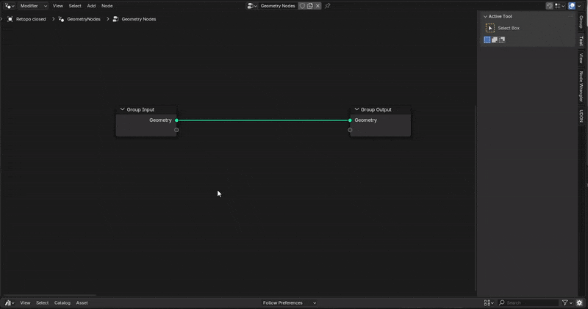Open the editor type menu in node editor header
Viewport: 588px width, 309px height.
(x=9, y=5)
